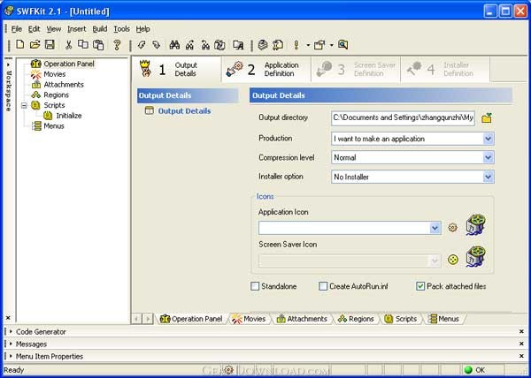The width and height of the screenshot is (531, 378).
Task: Select step 1 Output Details tab
Action: point(176,69)
